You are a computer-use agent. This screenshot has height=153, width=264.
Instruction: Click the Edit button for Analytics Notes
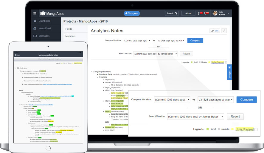pos(215,31)
